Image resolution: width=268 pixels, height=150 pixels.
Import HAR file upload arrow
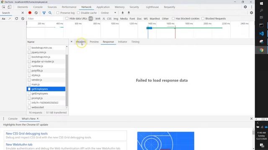(x=123, y=13)
